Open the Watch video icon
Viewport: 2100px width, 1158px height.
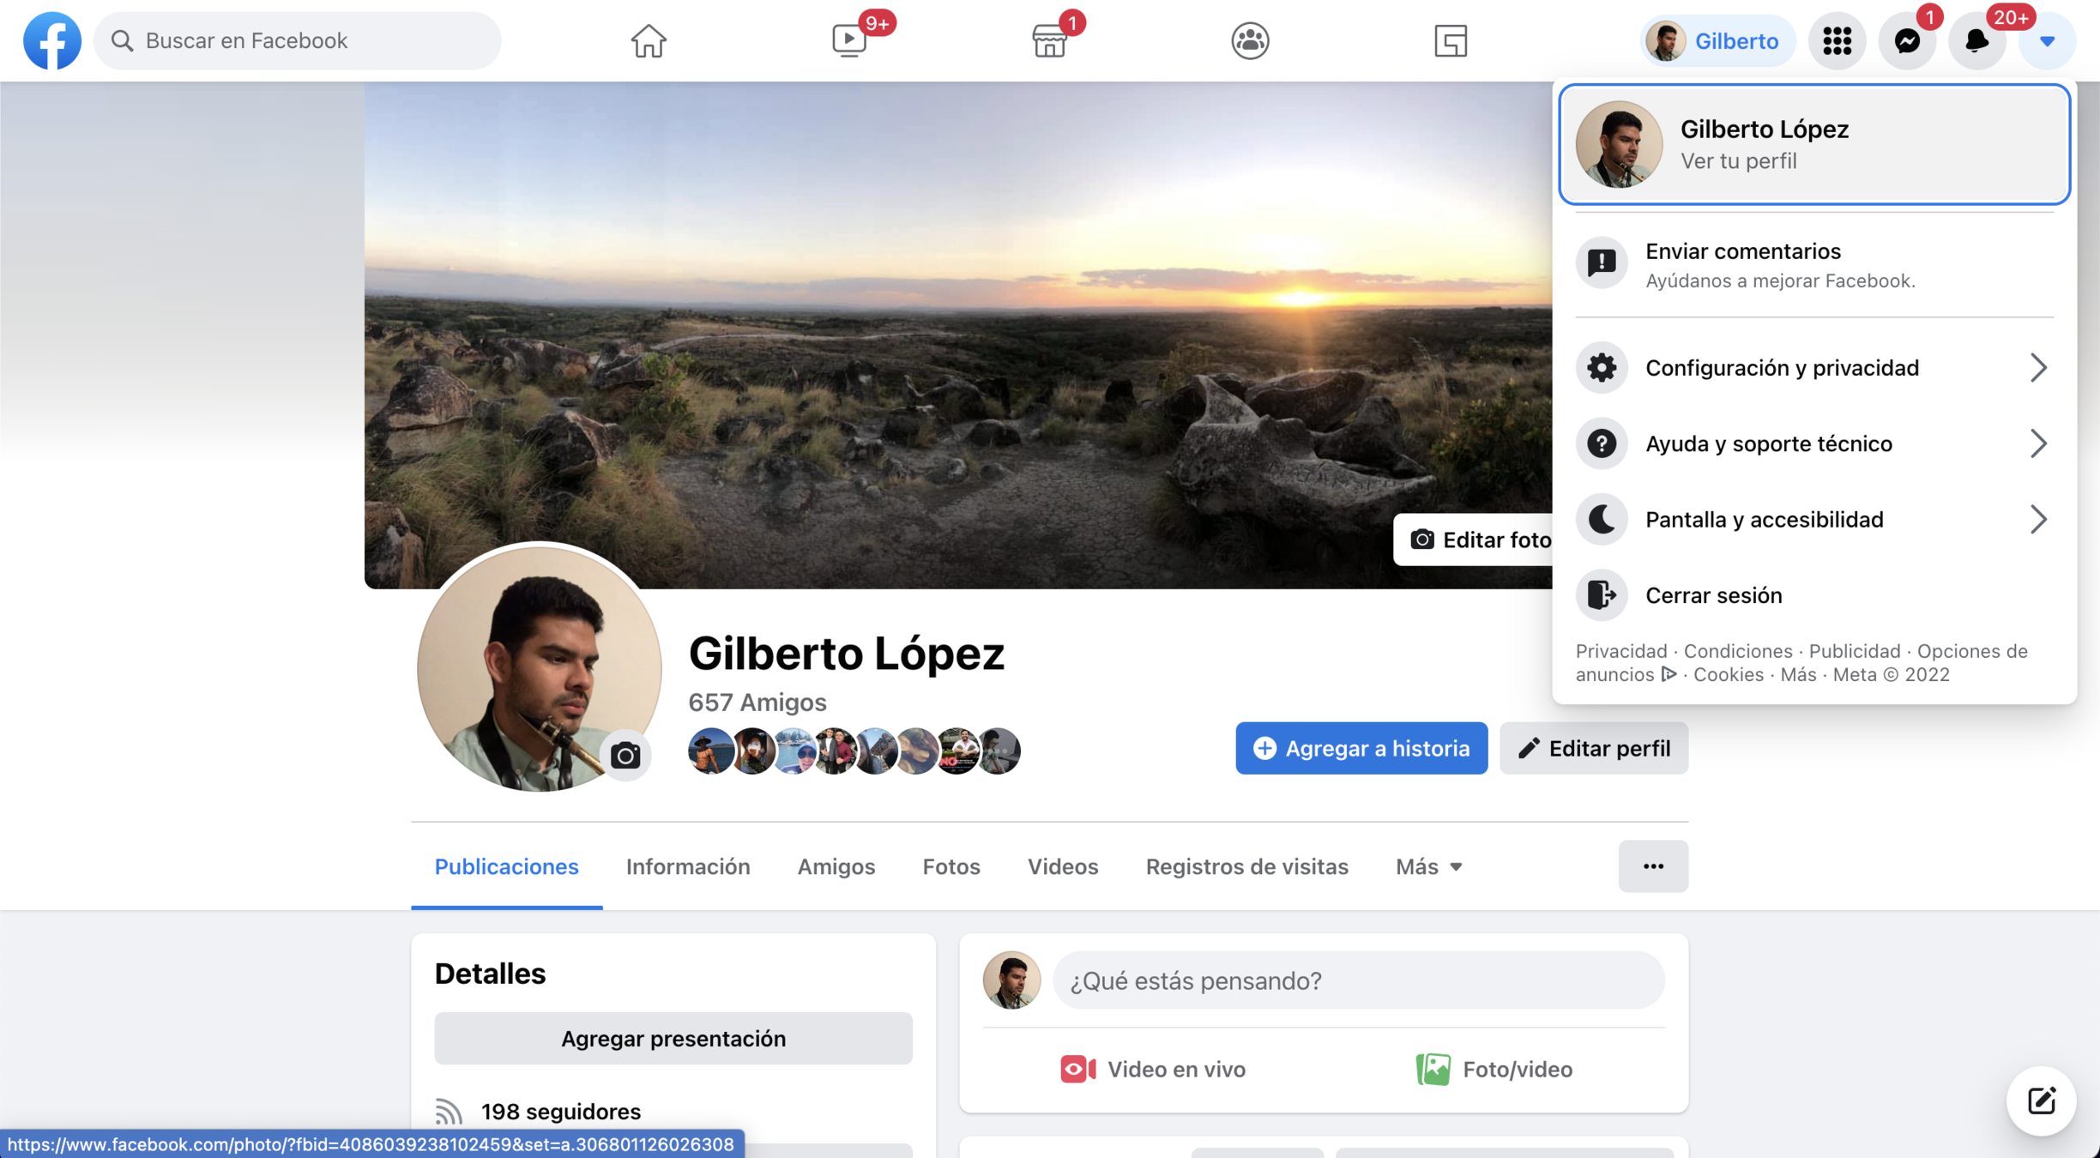click(x=849, y=40)
